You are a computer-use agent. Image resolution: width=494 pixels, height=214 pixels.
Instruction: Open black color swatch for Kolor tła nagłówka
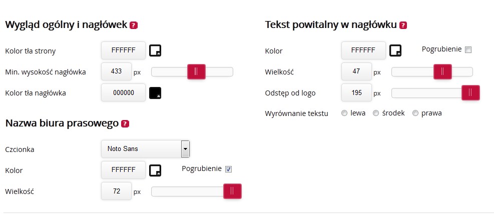pyautogui.click(x=155, y=93)
